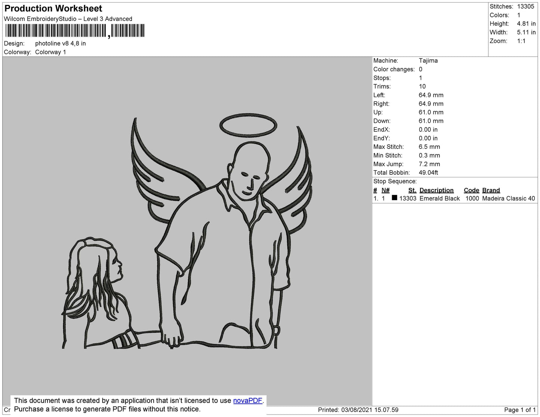Click the novaPDF link

click(x=248, y=401)
